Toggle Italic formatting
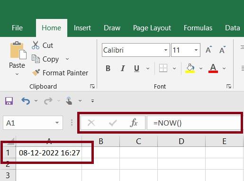 point(123,68)
